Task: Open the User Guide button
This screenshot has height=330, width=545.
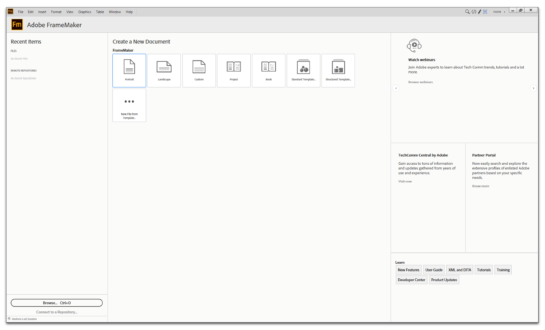Action: click(x=434, y=270)
